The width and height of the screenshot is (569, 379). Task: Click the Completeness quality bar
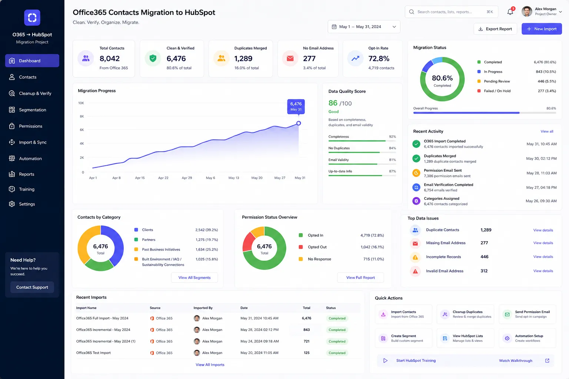(x=362, y=141)
